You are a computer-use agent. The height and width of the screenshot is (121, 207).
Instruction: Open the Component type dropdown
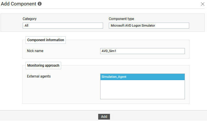click(x=149, y=25)
